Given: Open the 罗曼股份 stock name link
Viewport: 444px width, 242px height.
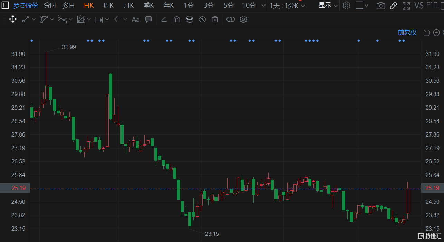Looking at the screenshot, I should [x=26, y=5].
